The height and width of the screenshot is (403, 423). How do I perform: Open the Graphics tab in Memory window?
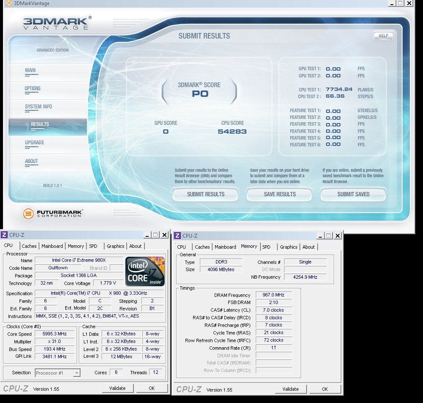coord(289,247)
